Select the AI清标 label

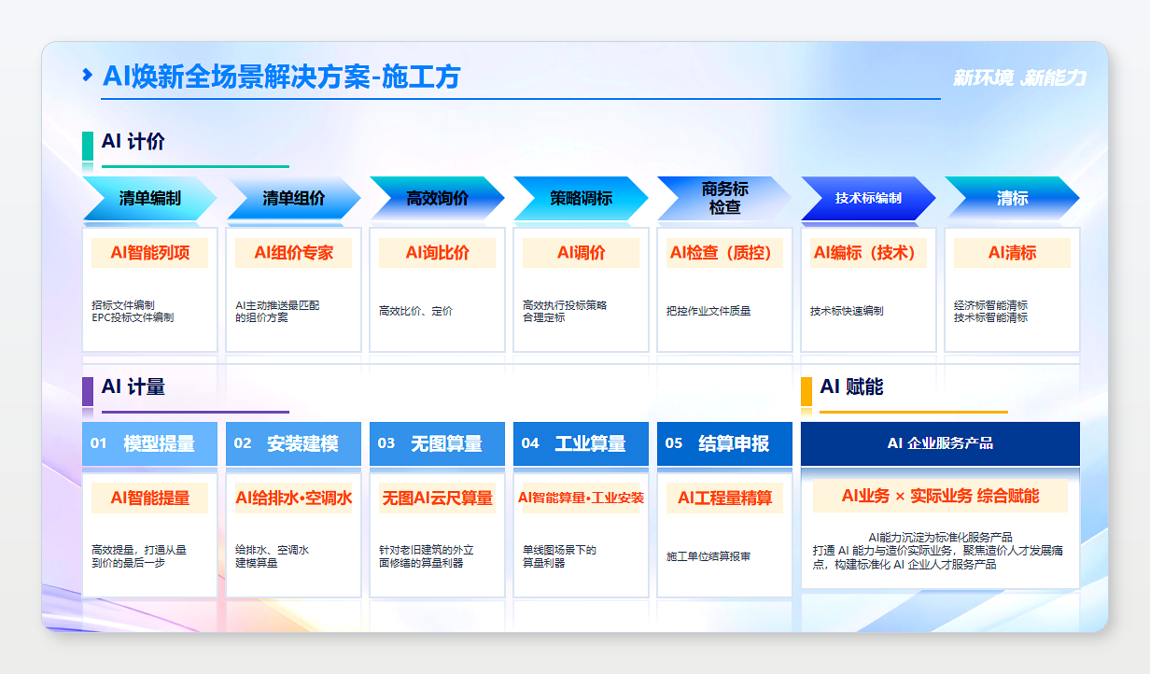pyautogui.click(x=1013, y=253)
